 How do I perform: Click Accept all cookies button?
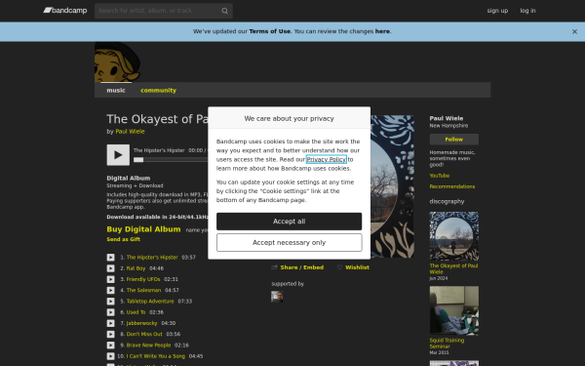tap(290, 222)
